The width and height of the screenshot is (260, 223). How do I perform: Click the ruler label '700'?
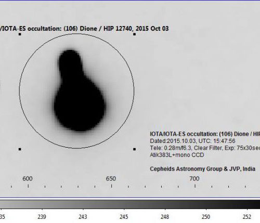(194, 178)
